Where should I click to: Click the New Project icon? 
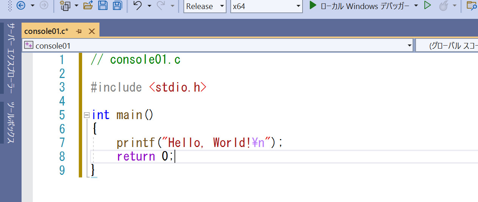pyautogui.click(x=65, y=6)
